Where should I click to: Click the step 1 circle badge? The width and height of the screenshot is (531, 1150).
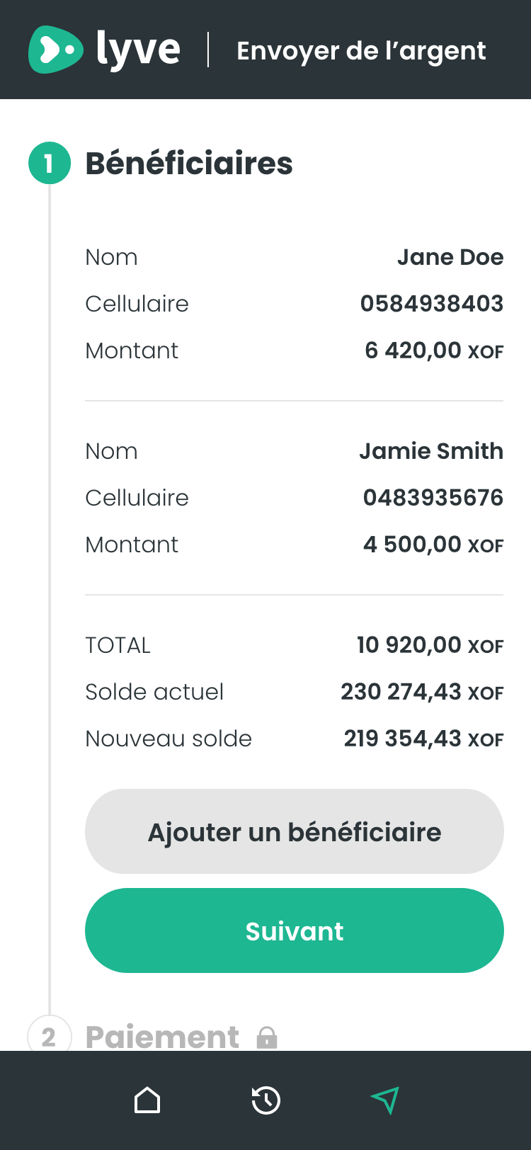49,164
